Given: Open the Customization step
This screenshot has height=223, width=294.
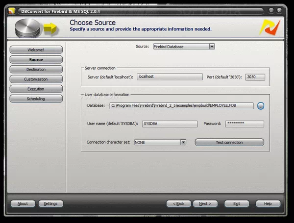Looking at the screenshot, I should coord(36,79).
